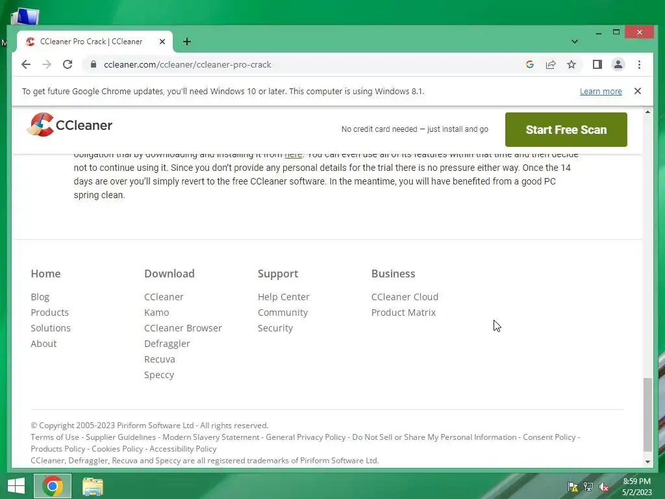Screen dimensions: 665x499
Task: Open the Business footer heading
Action: tap(393, 274)
